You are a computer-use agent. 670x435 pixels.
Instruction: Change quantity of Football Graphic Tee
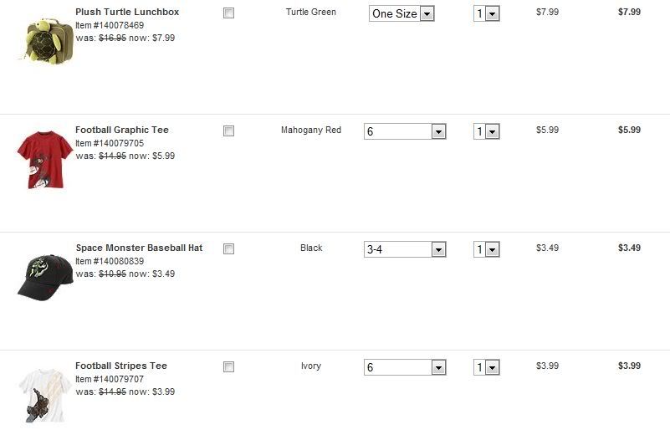tap(487, 131)
